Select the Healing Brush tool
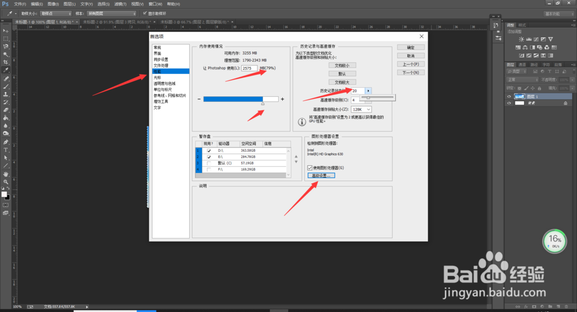 [6, 79]
